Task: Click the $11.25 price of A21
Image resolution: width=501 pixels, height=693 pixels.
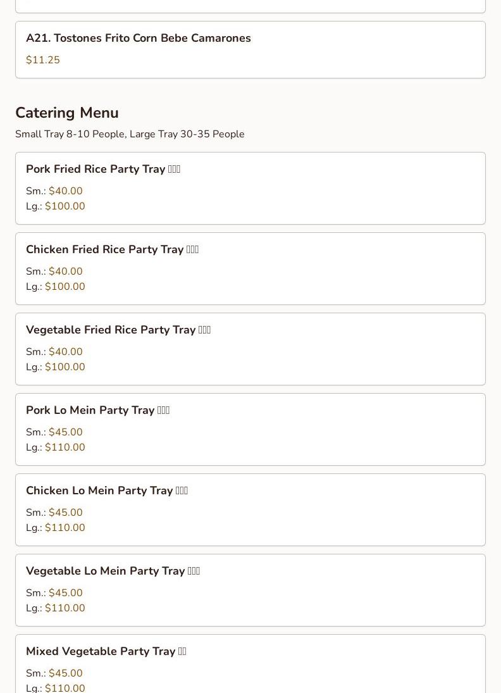Action: point(43,60)
